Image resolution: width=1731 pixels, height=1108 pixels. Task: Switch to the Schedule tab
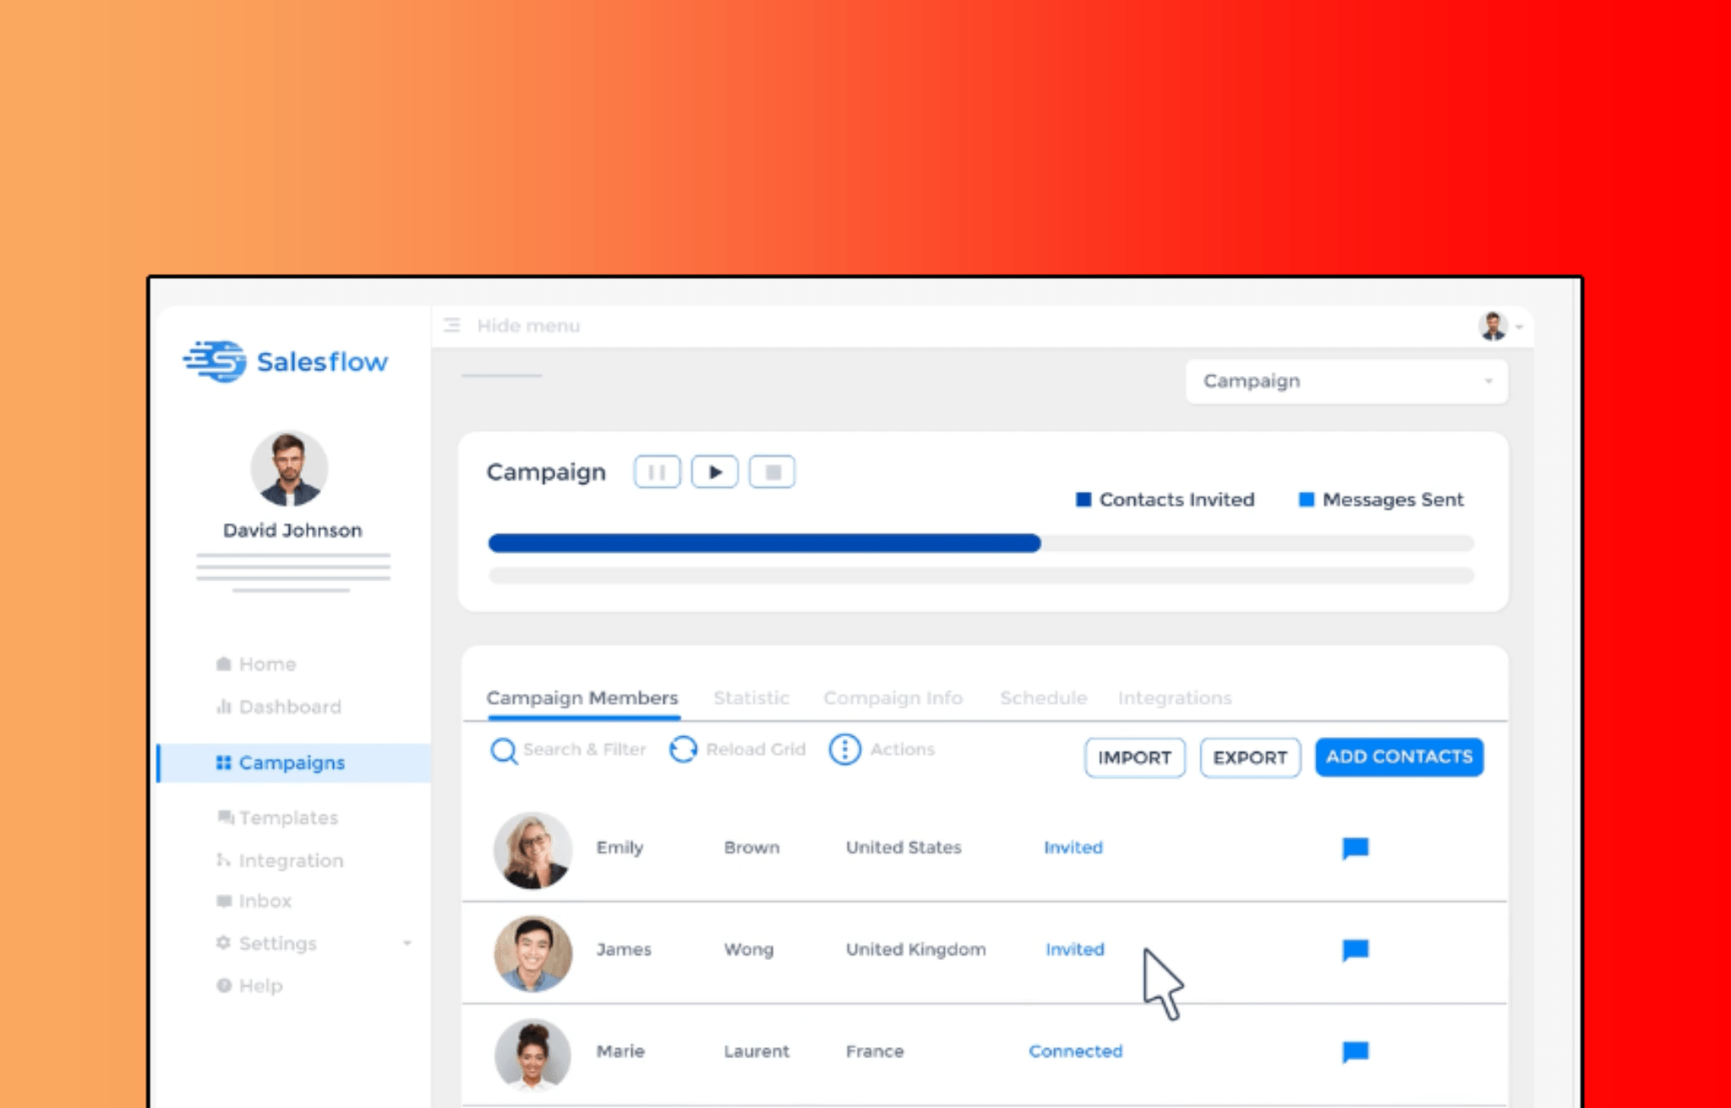1042,696
